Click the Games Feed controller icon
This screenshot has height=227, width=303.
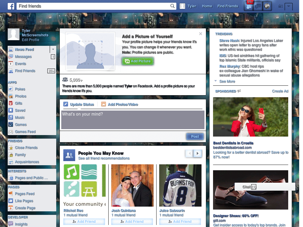tap(11, 132)
